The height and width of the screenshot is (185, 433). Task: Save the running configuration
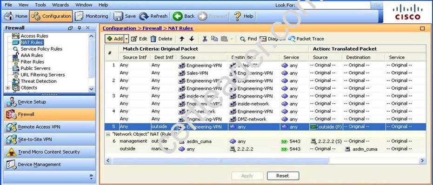click(x=125, y=16)
